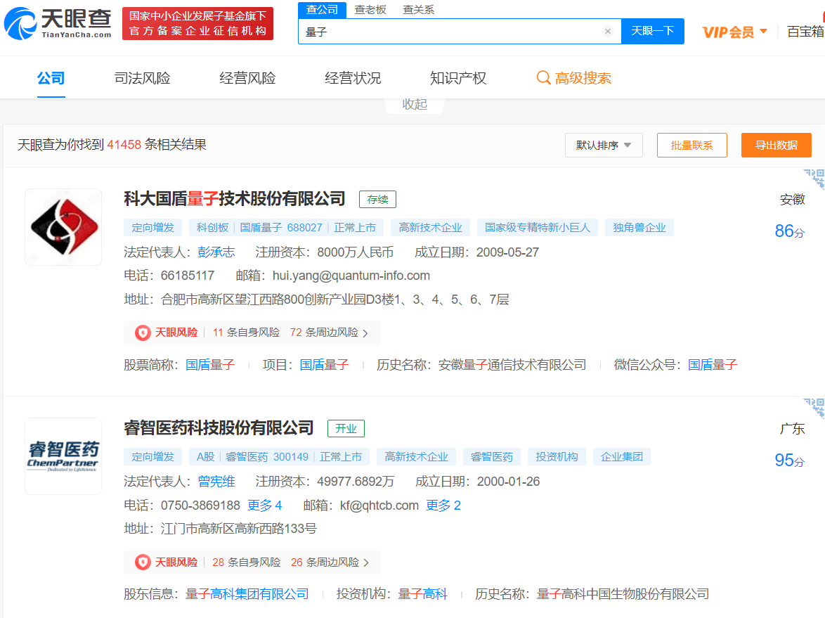The height and width of the screenshot is (618, 825).
Task: Click 天眼风险 shield icon for 科大国盾量子
Action: pyautogui.click(x=143, y=333)
